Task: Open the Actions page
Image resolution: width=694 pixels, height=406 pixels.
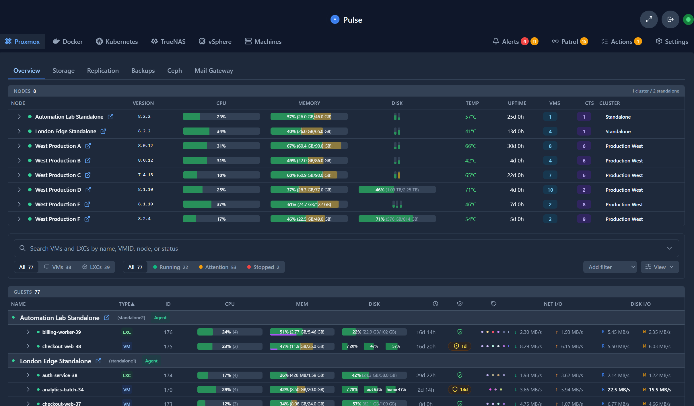Action: click(x=621, y=42)
